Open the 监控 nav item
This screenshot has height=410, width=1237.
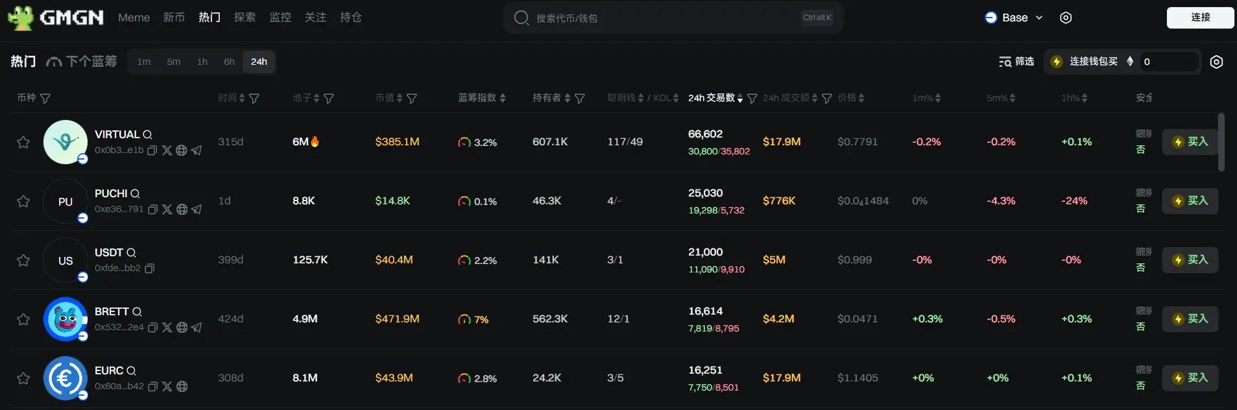tap(280, 18)
